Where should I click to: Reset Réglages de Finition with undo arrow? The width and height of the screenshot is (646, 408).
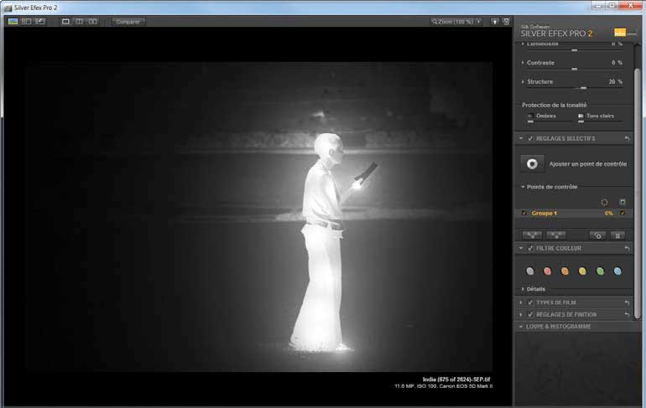627,315
